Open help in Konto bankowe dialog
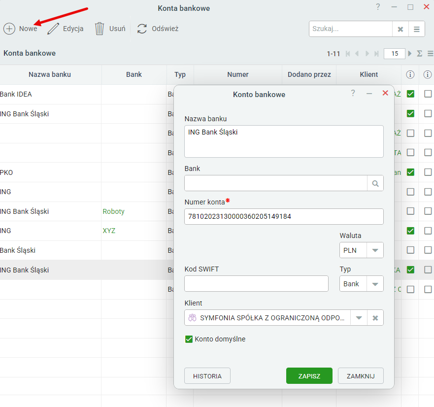This screenshot has width=434, height=407. point(353,93)
